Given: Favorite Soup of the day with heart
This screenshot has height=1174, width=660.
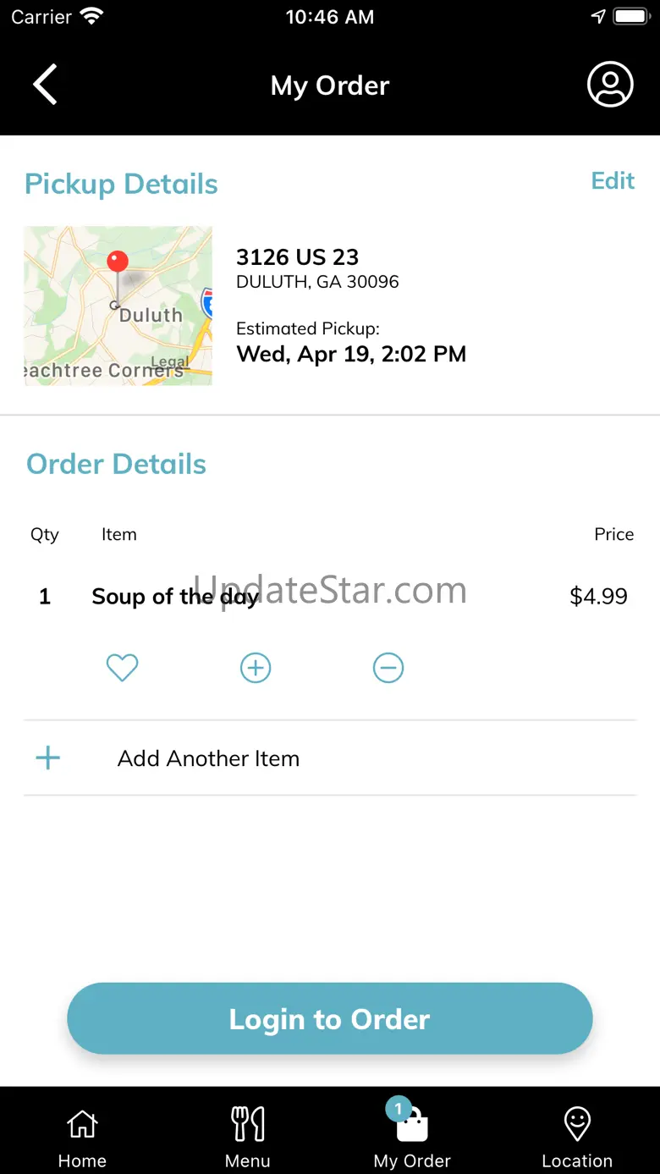Looking at the screenshot, I should (x=122, y=668).
